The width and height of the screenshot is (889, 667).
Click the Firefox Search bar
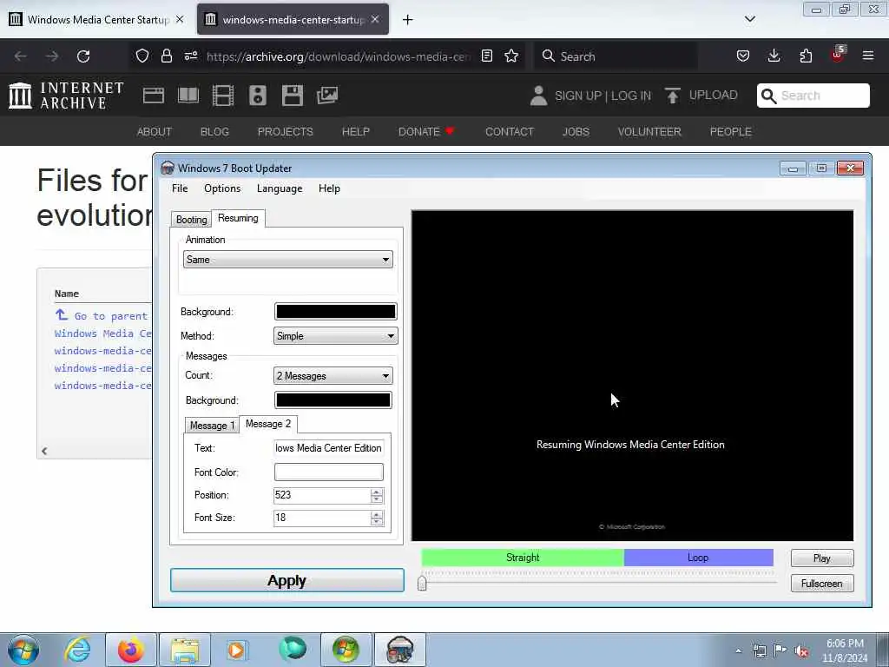click(616, 56)
